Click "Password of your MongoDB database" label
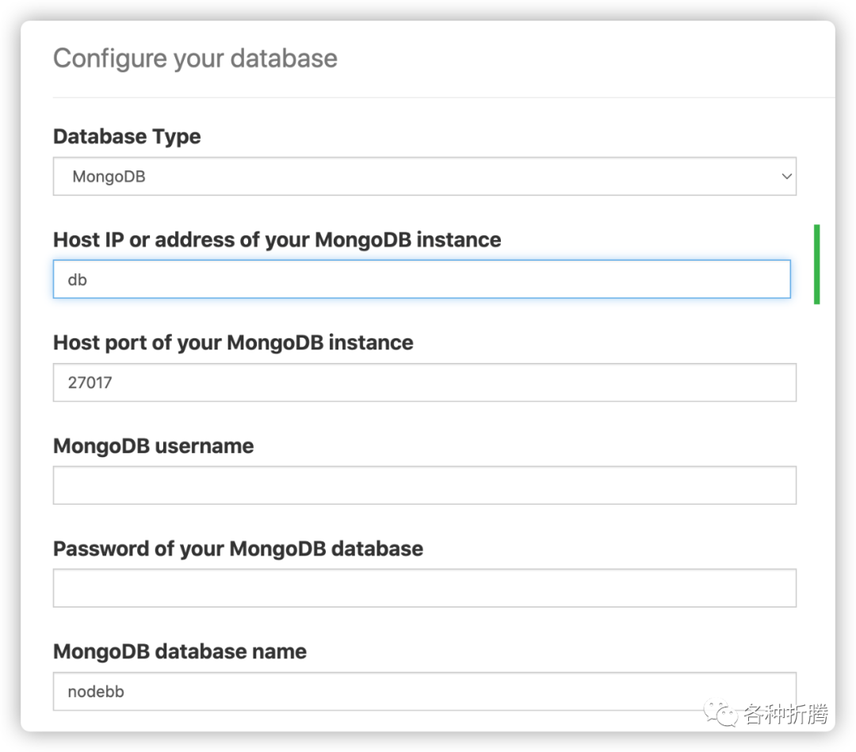The width and height of the screenshot is (856, 752). pos(238,548)
